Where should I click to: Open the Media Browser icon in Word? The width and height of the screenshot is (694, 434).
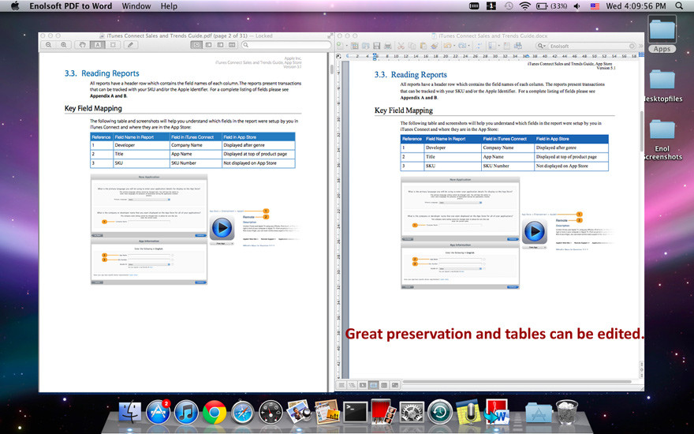click(x=518, y=46)
